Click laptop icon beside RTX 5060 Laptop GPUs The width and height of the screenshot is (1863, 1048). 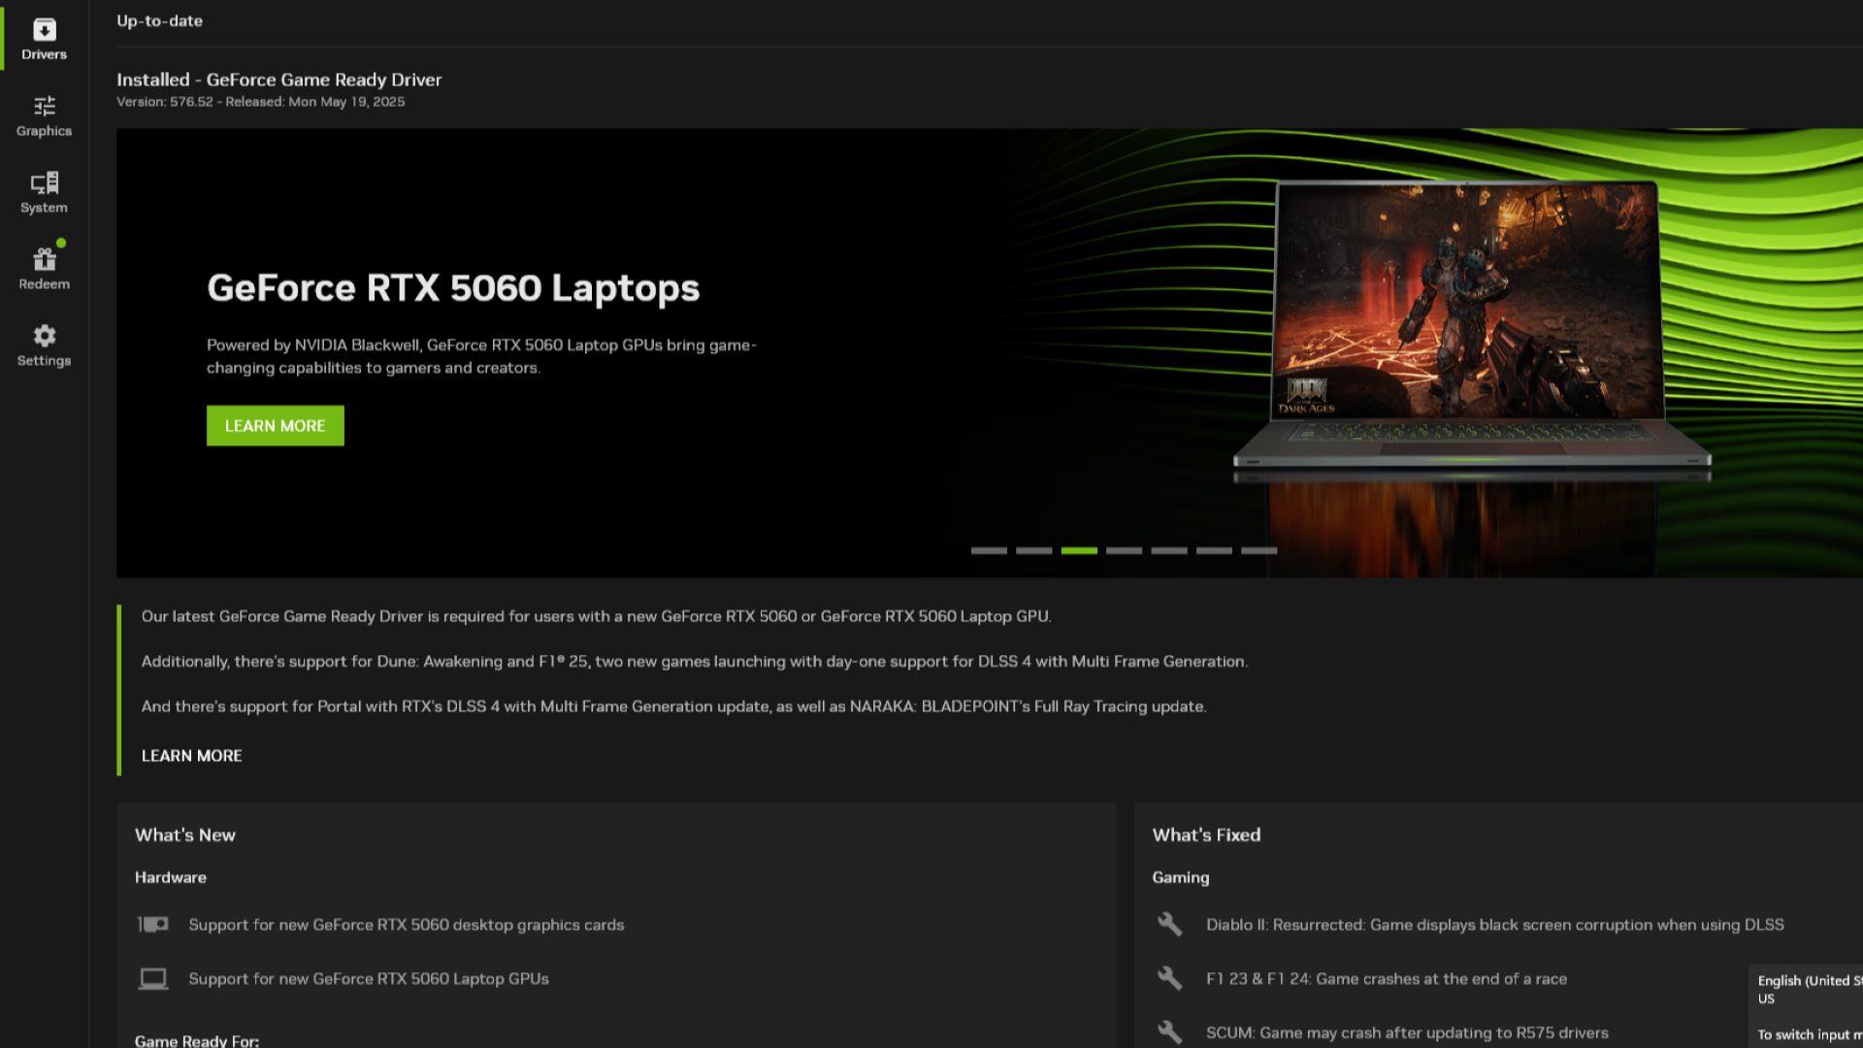(x=152, y=979)
